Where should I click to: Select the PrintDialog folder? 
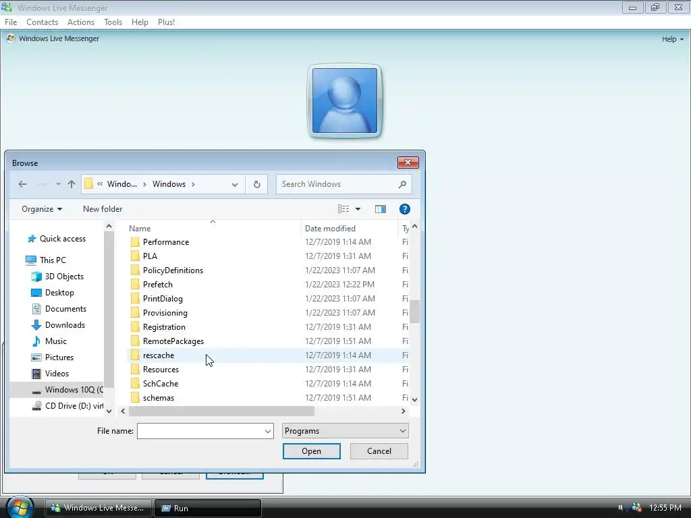click(x=163, y=299)
